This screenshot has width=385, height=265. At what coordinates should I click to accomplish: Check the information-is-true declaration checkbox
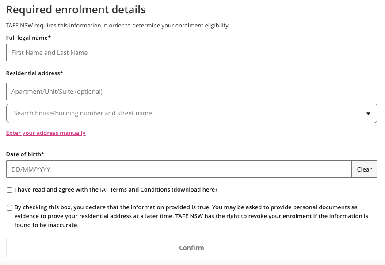[9, 208]
